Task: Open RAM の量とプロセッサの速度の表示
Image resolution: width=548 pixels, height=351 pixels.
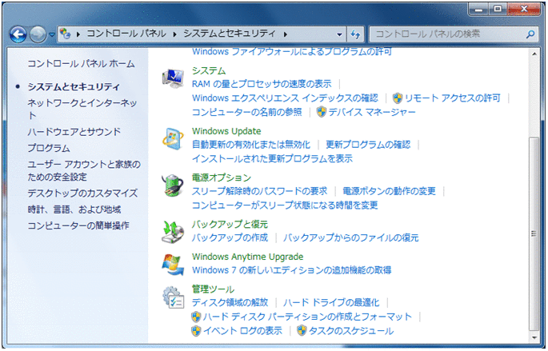Action: coord(262,84)
